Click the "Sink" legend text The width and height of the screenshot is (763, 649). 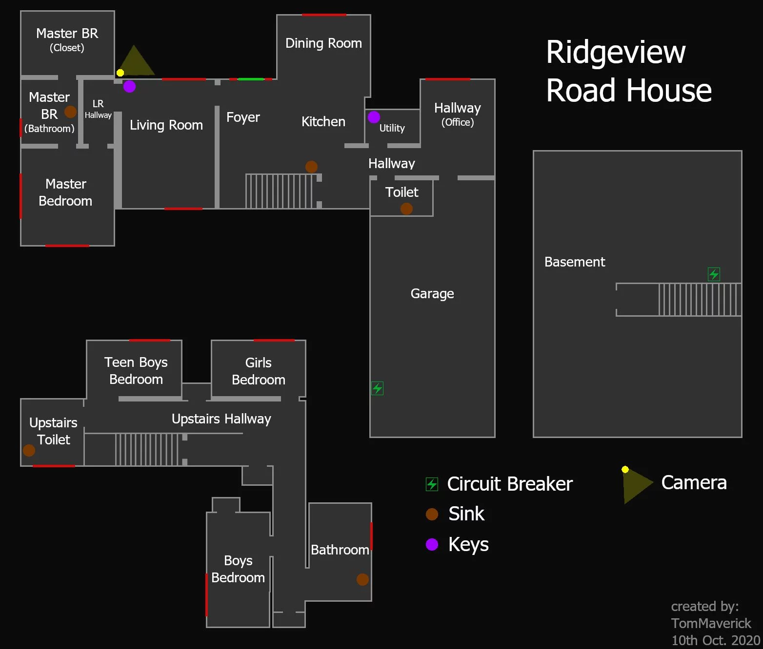tap(466, 514)
